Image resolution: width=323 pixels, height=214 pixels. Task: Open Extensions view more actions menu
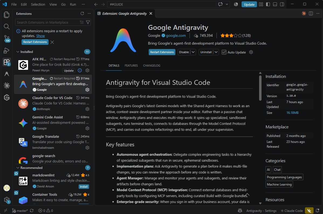coord(89,13)
